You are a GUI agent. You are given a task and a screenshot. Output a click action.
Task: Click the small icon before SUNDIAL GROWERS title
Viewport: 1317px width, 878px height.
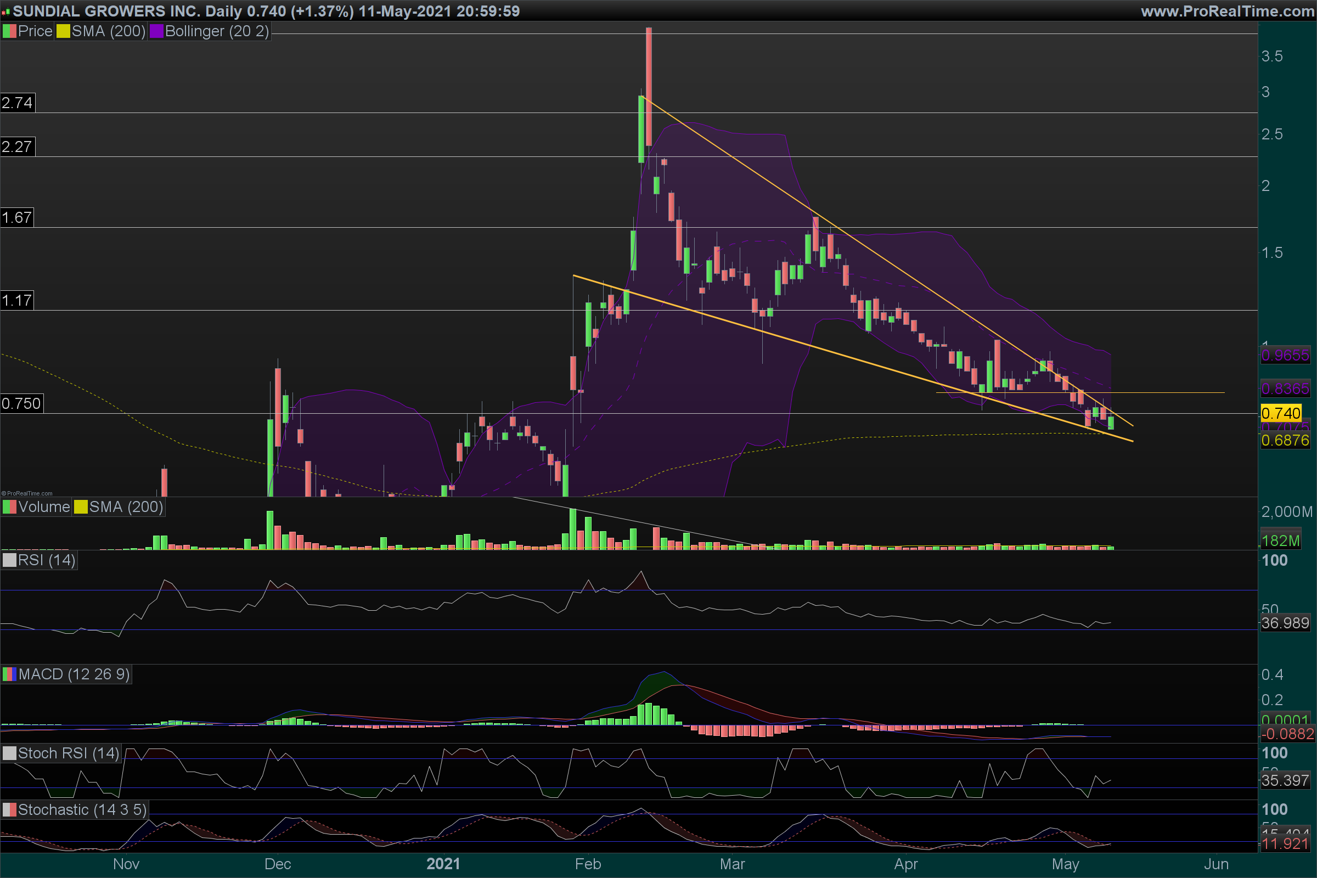[5, 12]
